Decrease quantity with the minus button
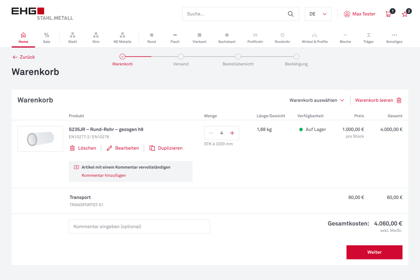 tap(211, 133)
